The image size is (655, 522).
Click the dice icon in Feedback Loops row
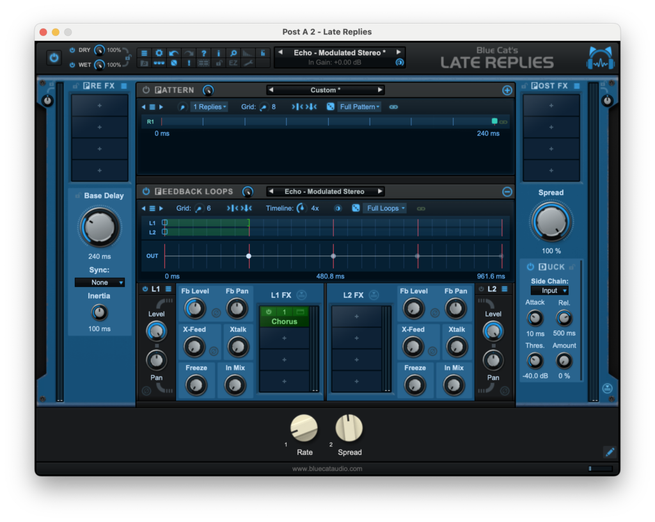point(356,208)
